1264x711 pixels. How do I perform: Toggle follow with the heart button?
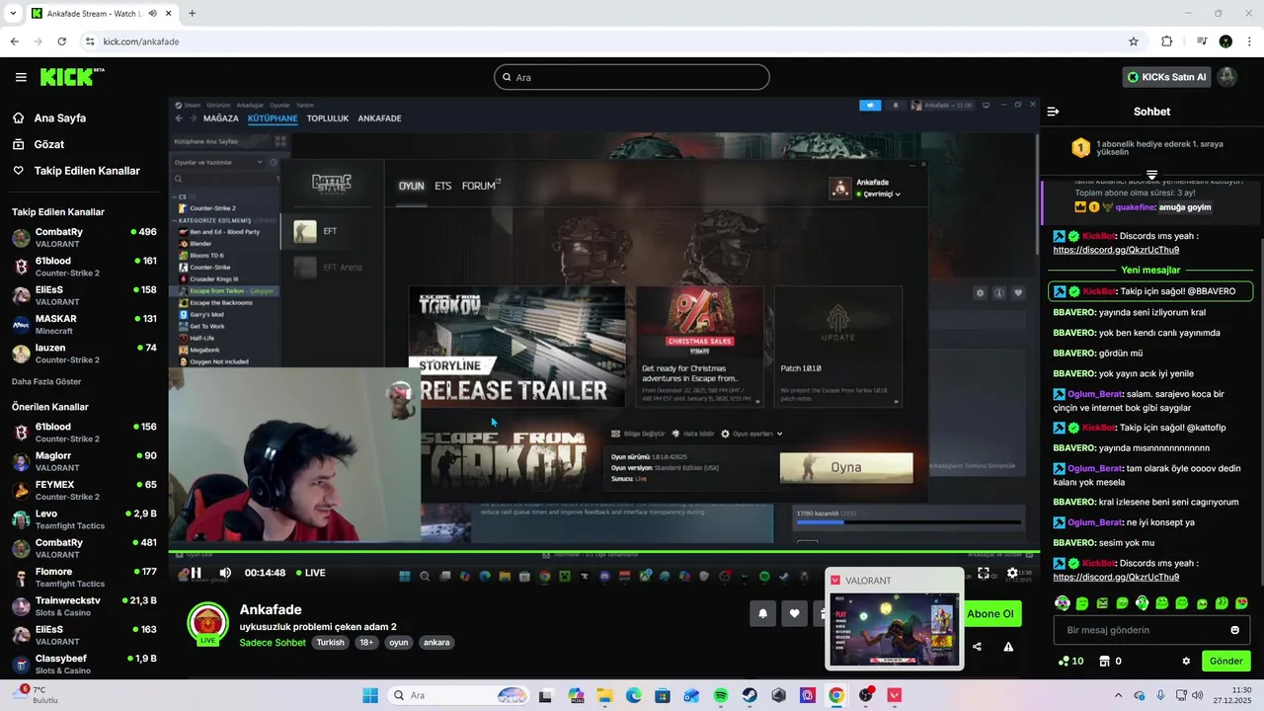795,613
